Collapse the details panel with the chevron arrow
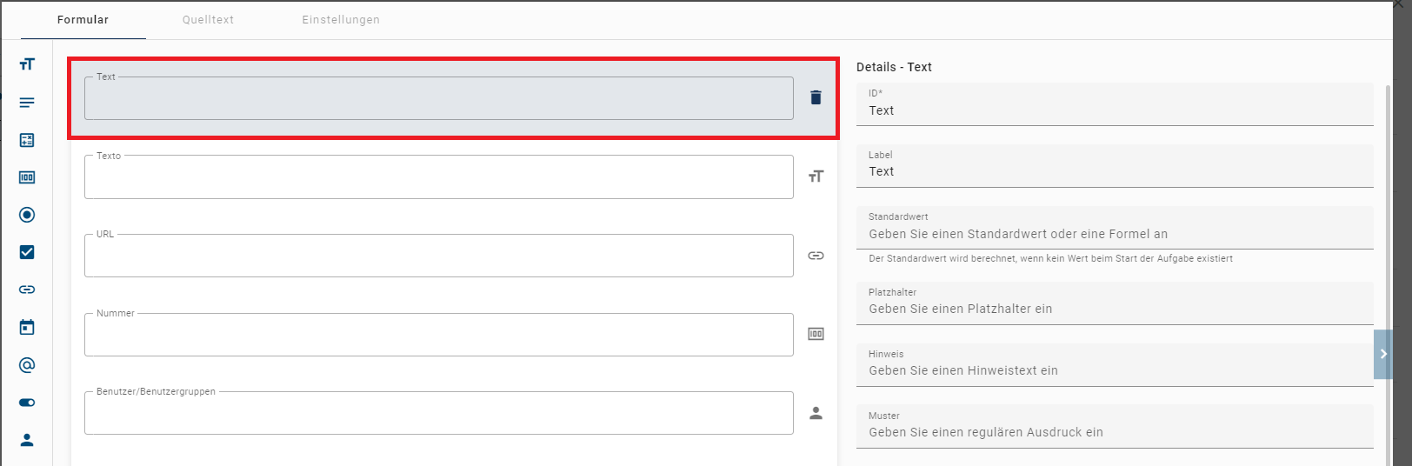Image resolution: width=1412 pixels, height=466 pixels. 1383,354
